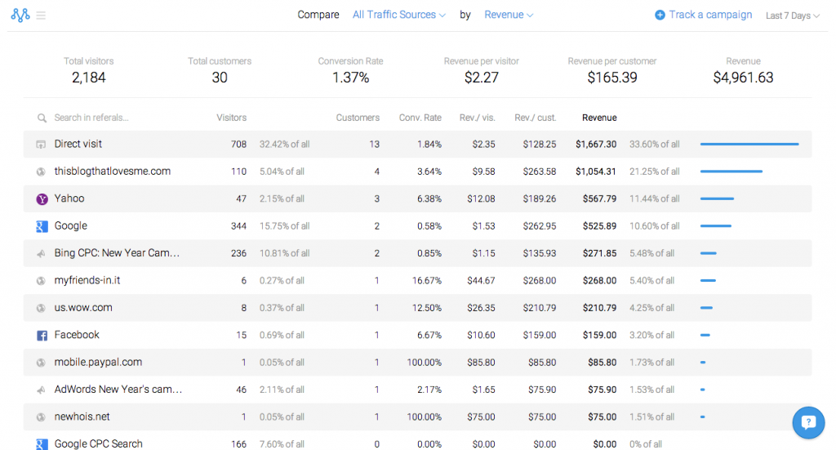
Task: Click the app logo icon
Action: coord(20,15)
